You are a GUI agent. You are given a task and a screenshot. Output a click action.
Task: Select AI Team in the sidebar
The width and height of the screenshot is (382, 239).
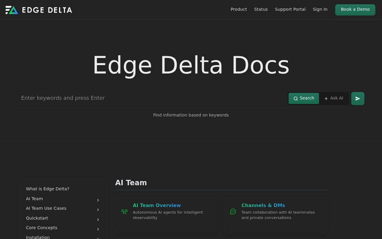click(x=34, y=199)
